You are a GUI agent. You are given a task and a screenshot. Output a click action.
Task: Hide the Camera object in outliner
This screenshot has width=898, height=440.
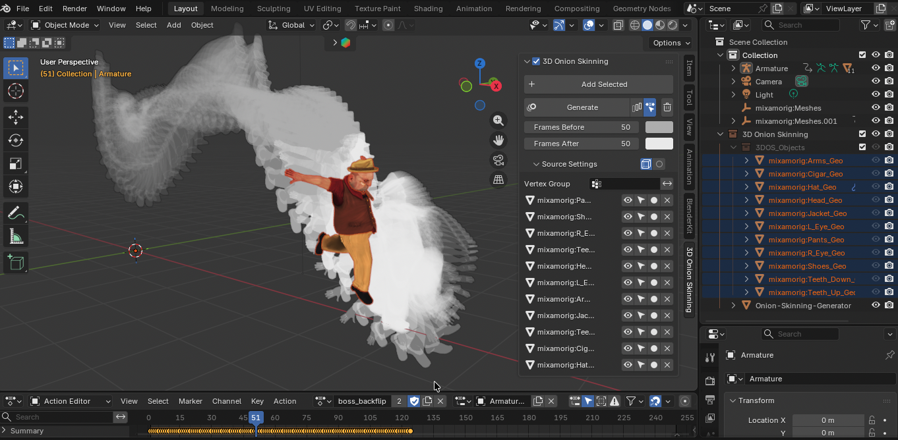(x=876, y=81)
